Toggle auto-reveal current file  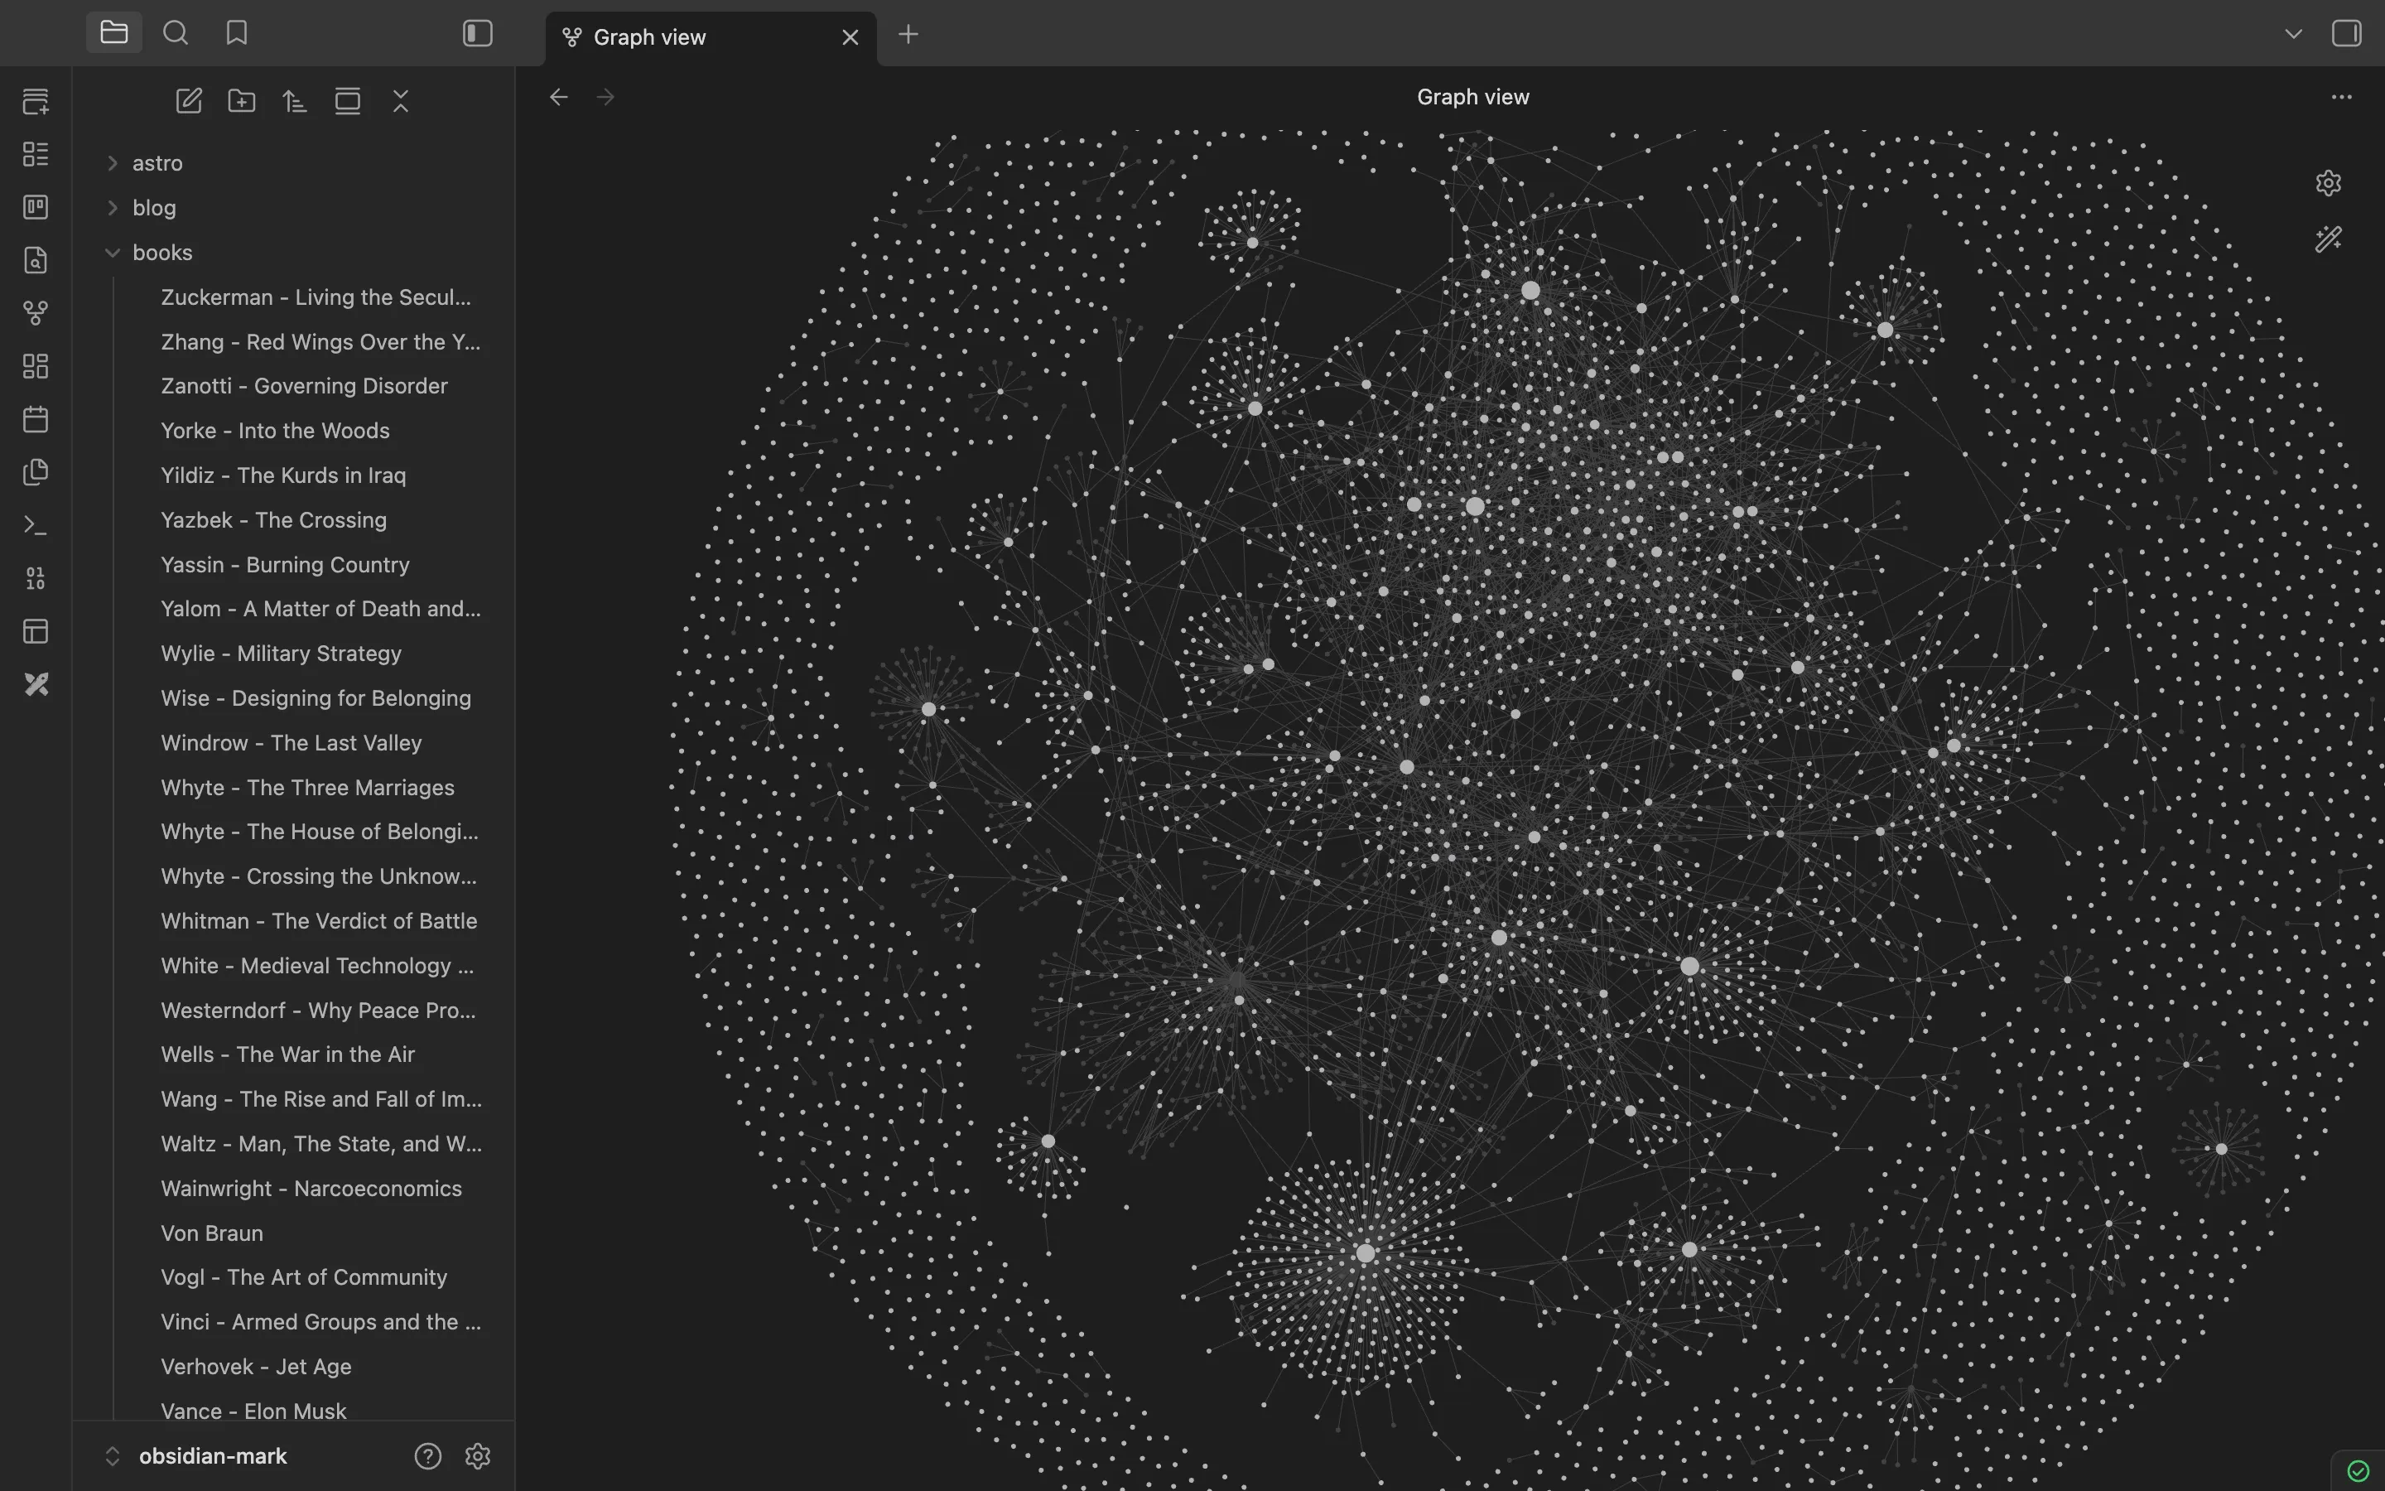pyautogui.click(x=348, y=100)
